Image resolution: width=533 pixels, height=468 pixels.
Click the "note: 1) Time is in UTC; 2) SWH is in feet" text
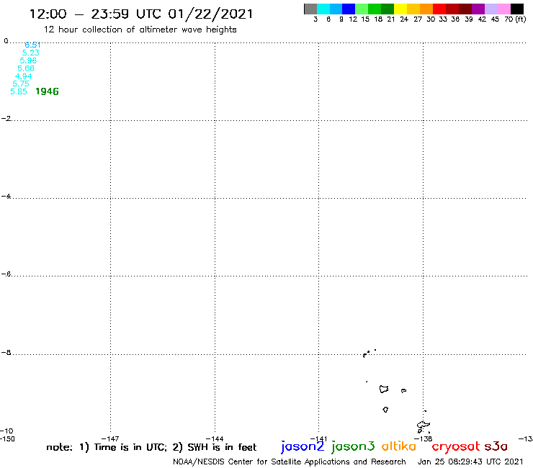(x=151, y=447)
